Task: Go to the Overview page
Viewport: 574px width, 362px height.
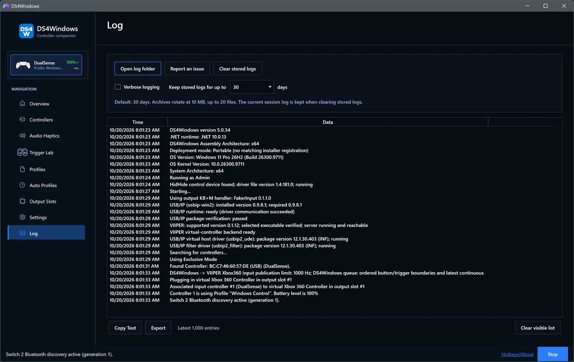Action: pyautogui.click(x=46, y=104)
